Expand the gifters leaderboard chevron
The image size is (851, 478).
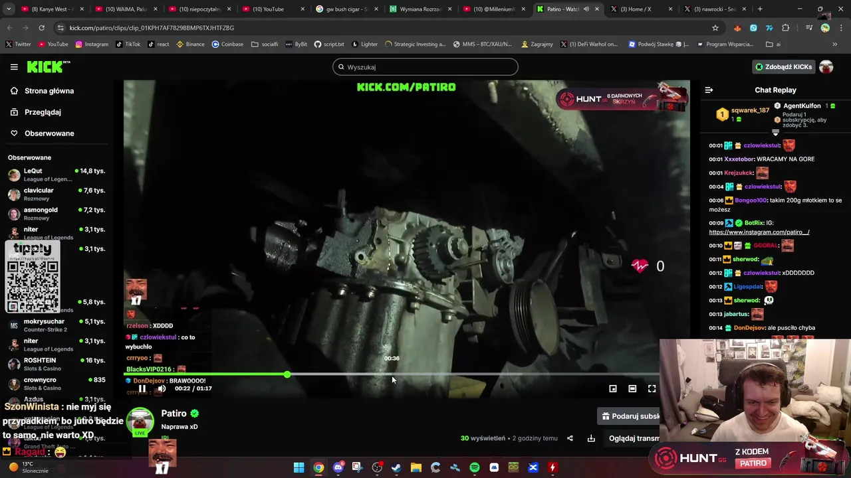tap(775, 133)
